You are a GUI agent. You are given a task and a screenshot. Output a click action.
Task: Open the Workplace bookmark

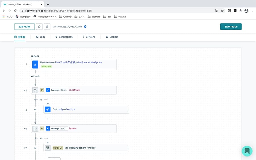point(23,17)
